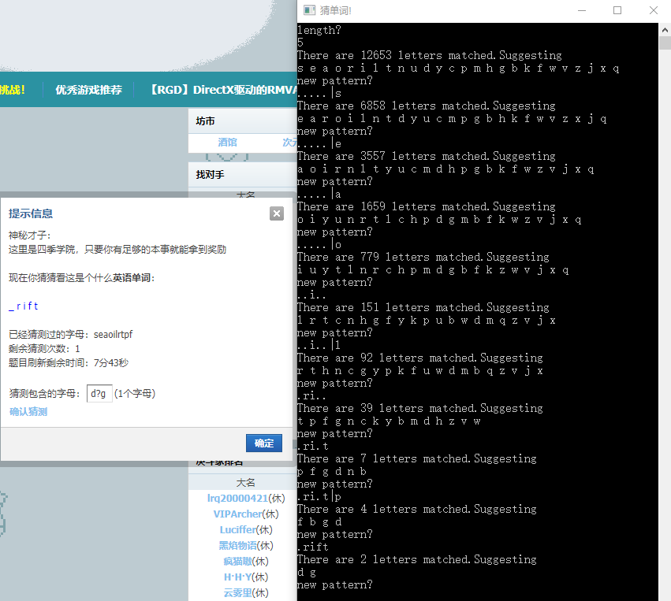Click the 确定 button in the dialog

pyautogui.click(x=263, y=443)
